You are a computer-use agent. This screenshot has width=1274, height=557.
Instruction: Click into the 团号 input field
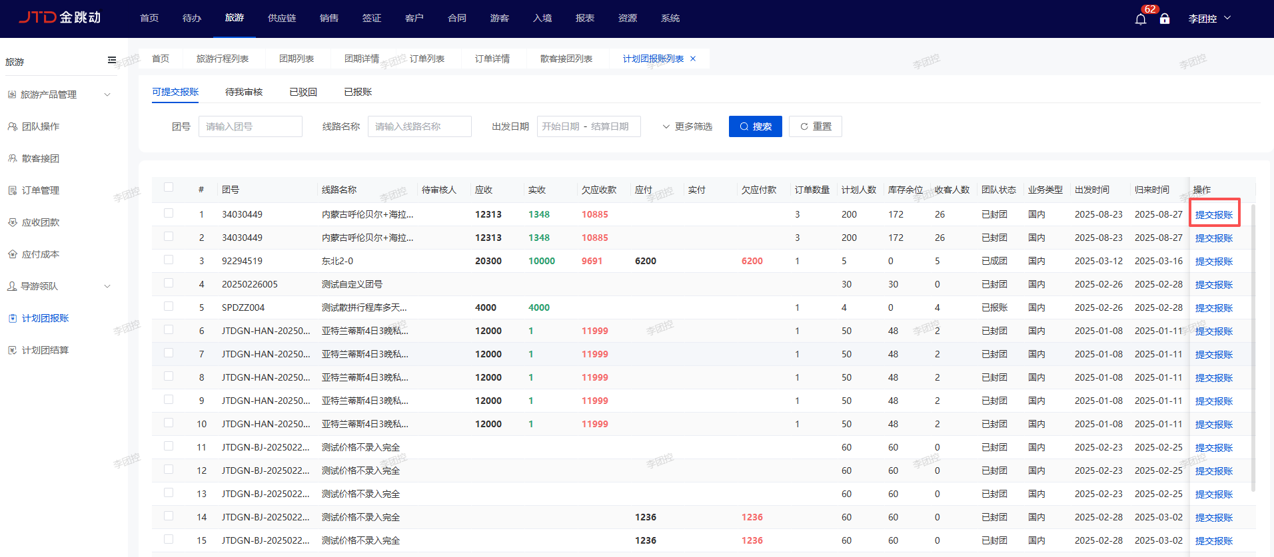click(x=250, y=126)
